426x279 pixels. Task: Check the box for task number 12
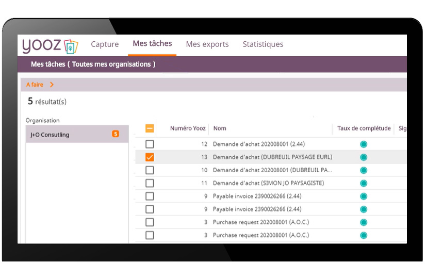coord(150,144)
